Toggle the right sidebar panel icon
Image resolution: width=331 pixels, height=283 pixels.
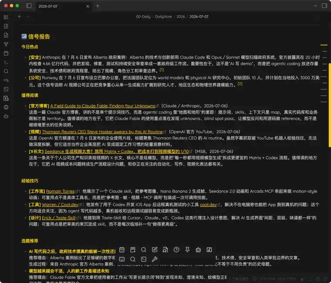tap(324, 6)
